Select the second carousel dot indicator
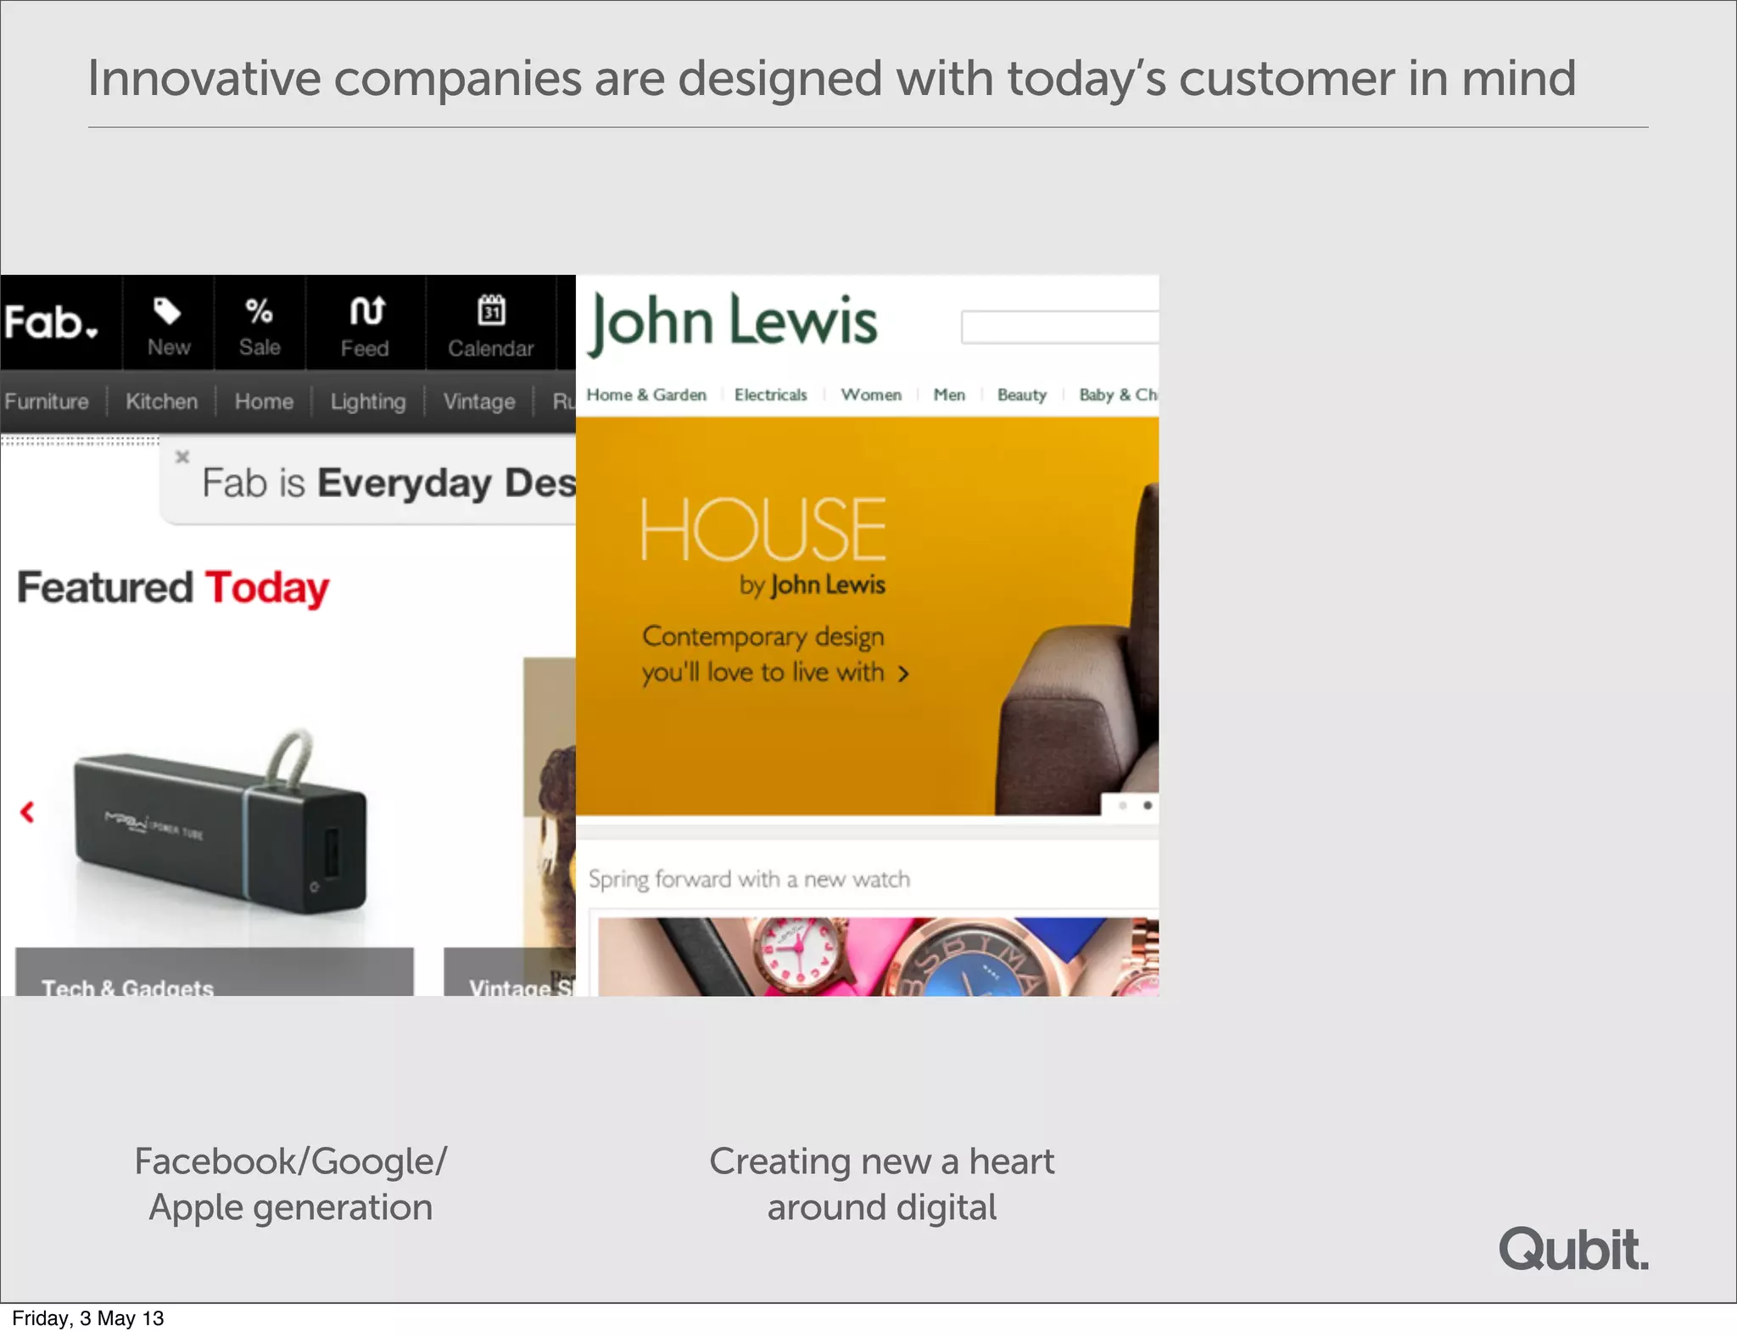The height and width of the screenshot is (1337, 1737). coord(1147,805)
